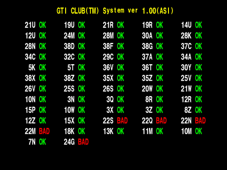Pick the 37C label

click(x=186, y=46)
